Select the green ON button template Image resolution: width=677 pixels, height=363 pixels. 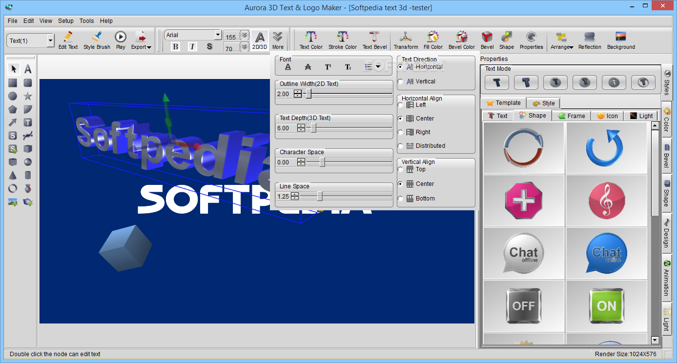pos(606,306)
